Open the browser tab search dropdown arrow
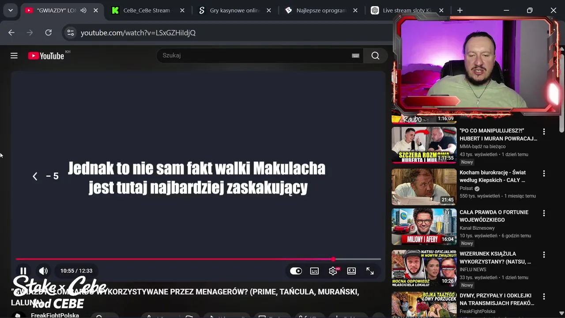Image resolution: width=565 pixels, height=318 pixels. [x=10, y=10]
